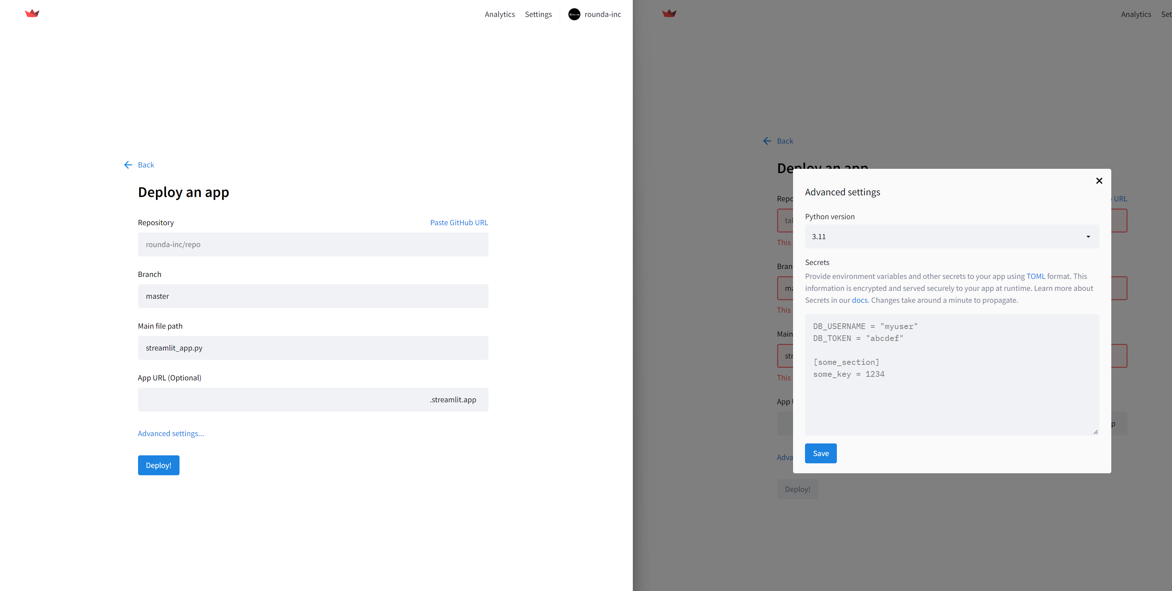Viewport: 1172px width, 591px height.
Task: Open the rounda-inc workspace menu
Action: (602, 15)
